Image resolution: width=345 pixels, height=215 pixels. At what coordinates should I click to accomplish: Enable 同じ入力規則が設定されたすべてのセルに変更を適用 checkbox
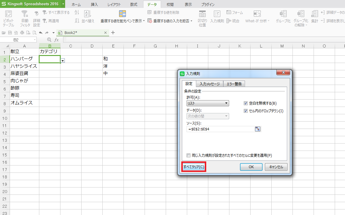coord(188,155)
